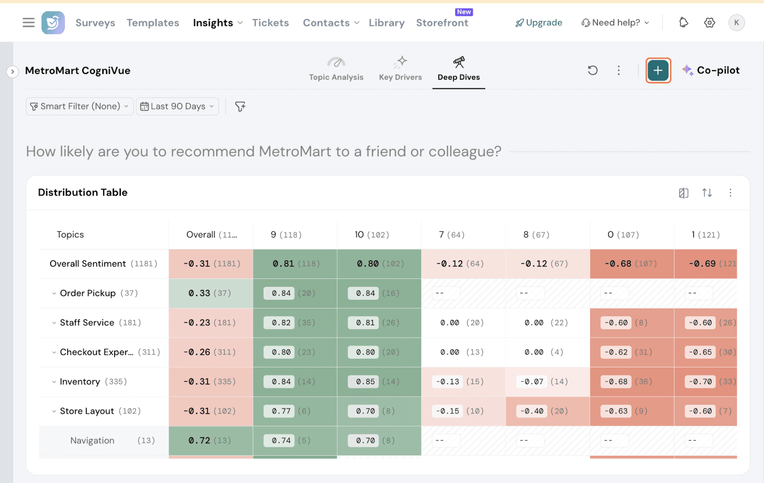This screenshot has width=764, height=483.
Task: Expand the left sidebar panel arrow
Action: (x=12, y=72)
